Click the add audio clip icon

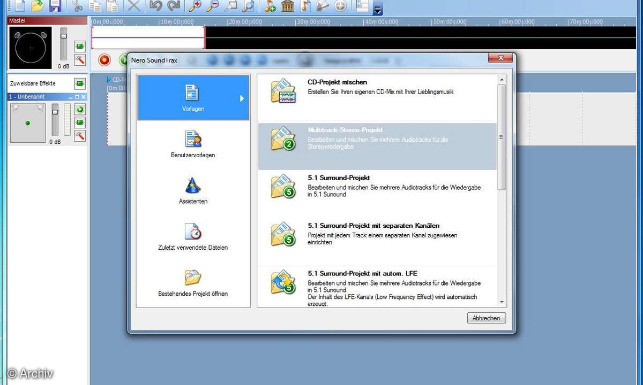(x=270, y=6)
